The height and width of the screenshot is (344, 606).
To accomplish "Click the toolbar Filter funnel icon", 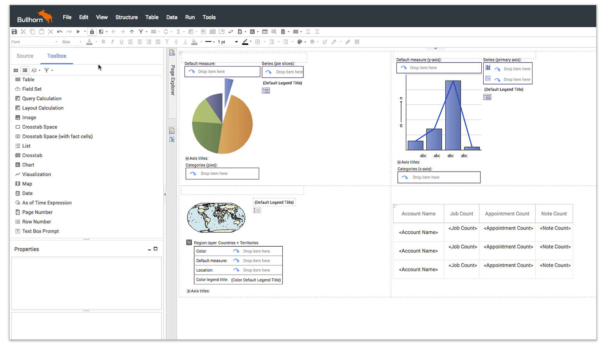I will pos(141,32).
